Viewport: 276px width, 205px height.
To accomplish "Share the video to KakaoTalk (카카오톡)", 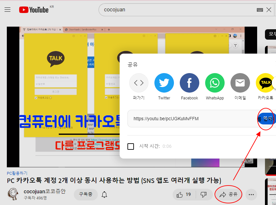I will [x=266, y=83].
